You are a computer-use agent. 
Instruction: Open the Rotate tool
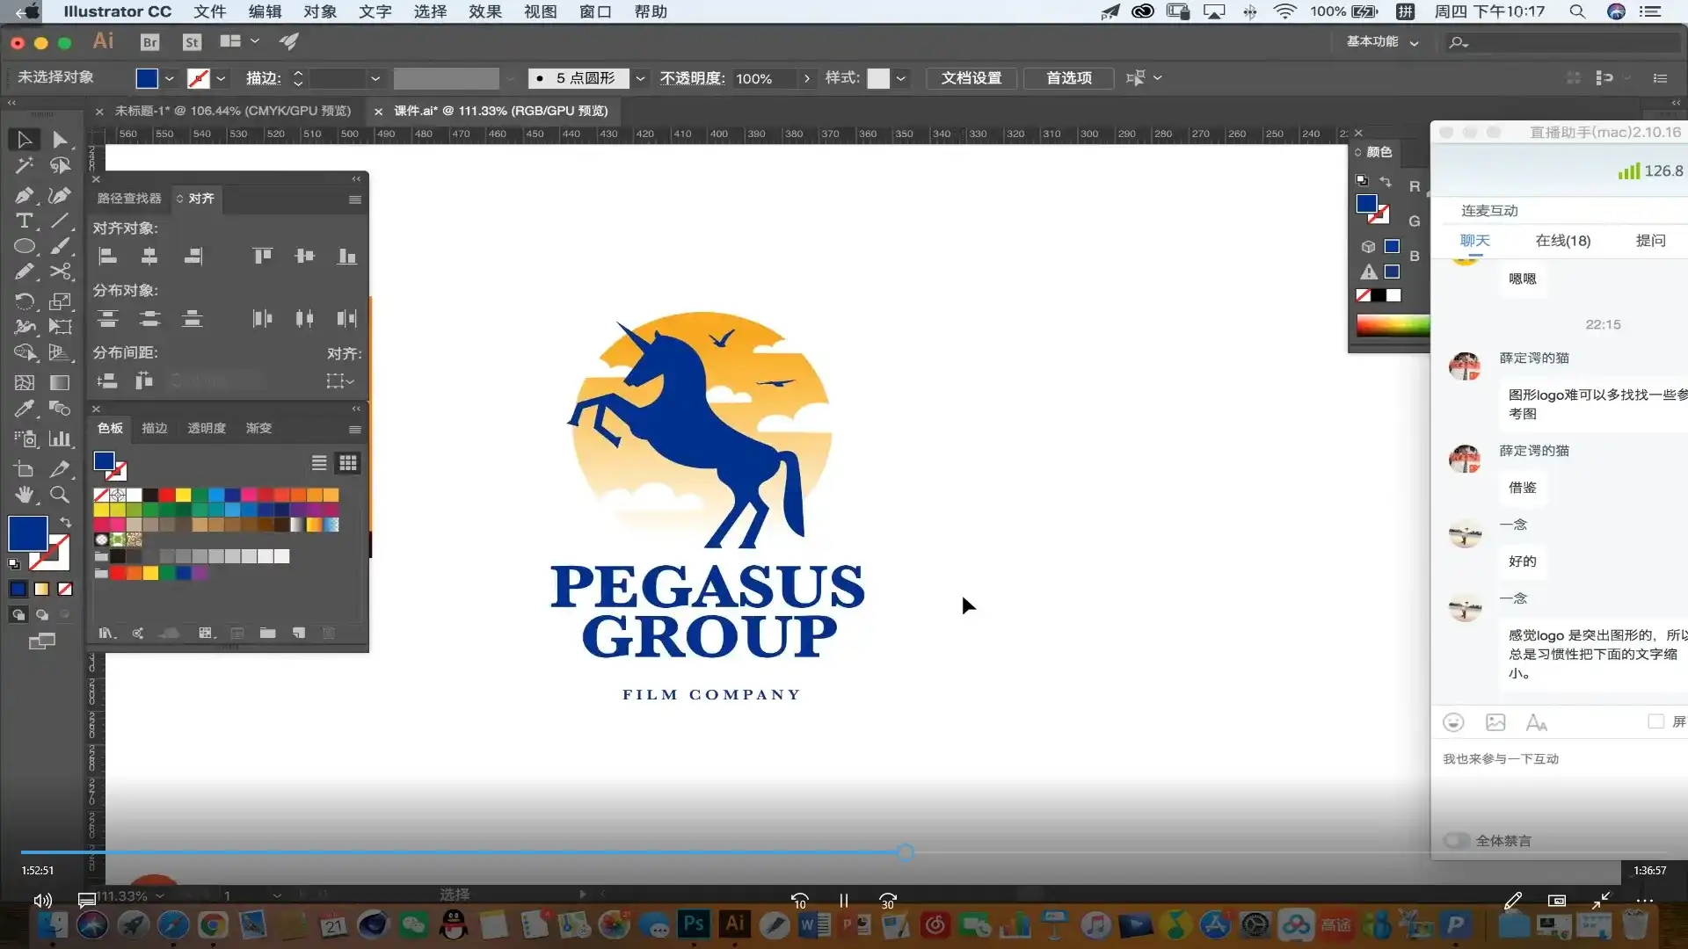pyautogui.click(x=24, y=301)
